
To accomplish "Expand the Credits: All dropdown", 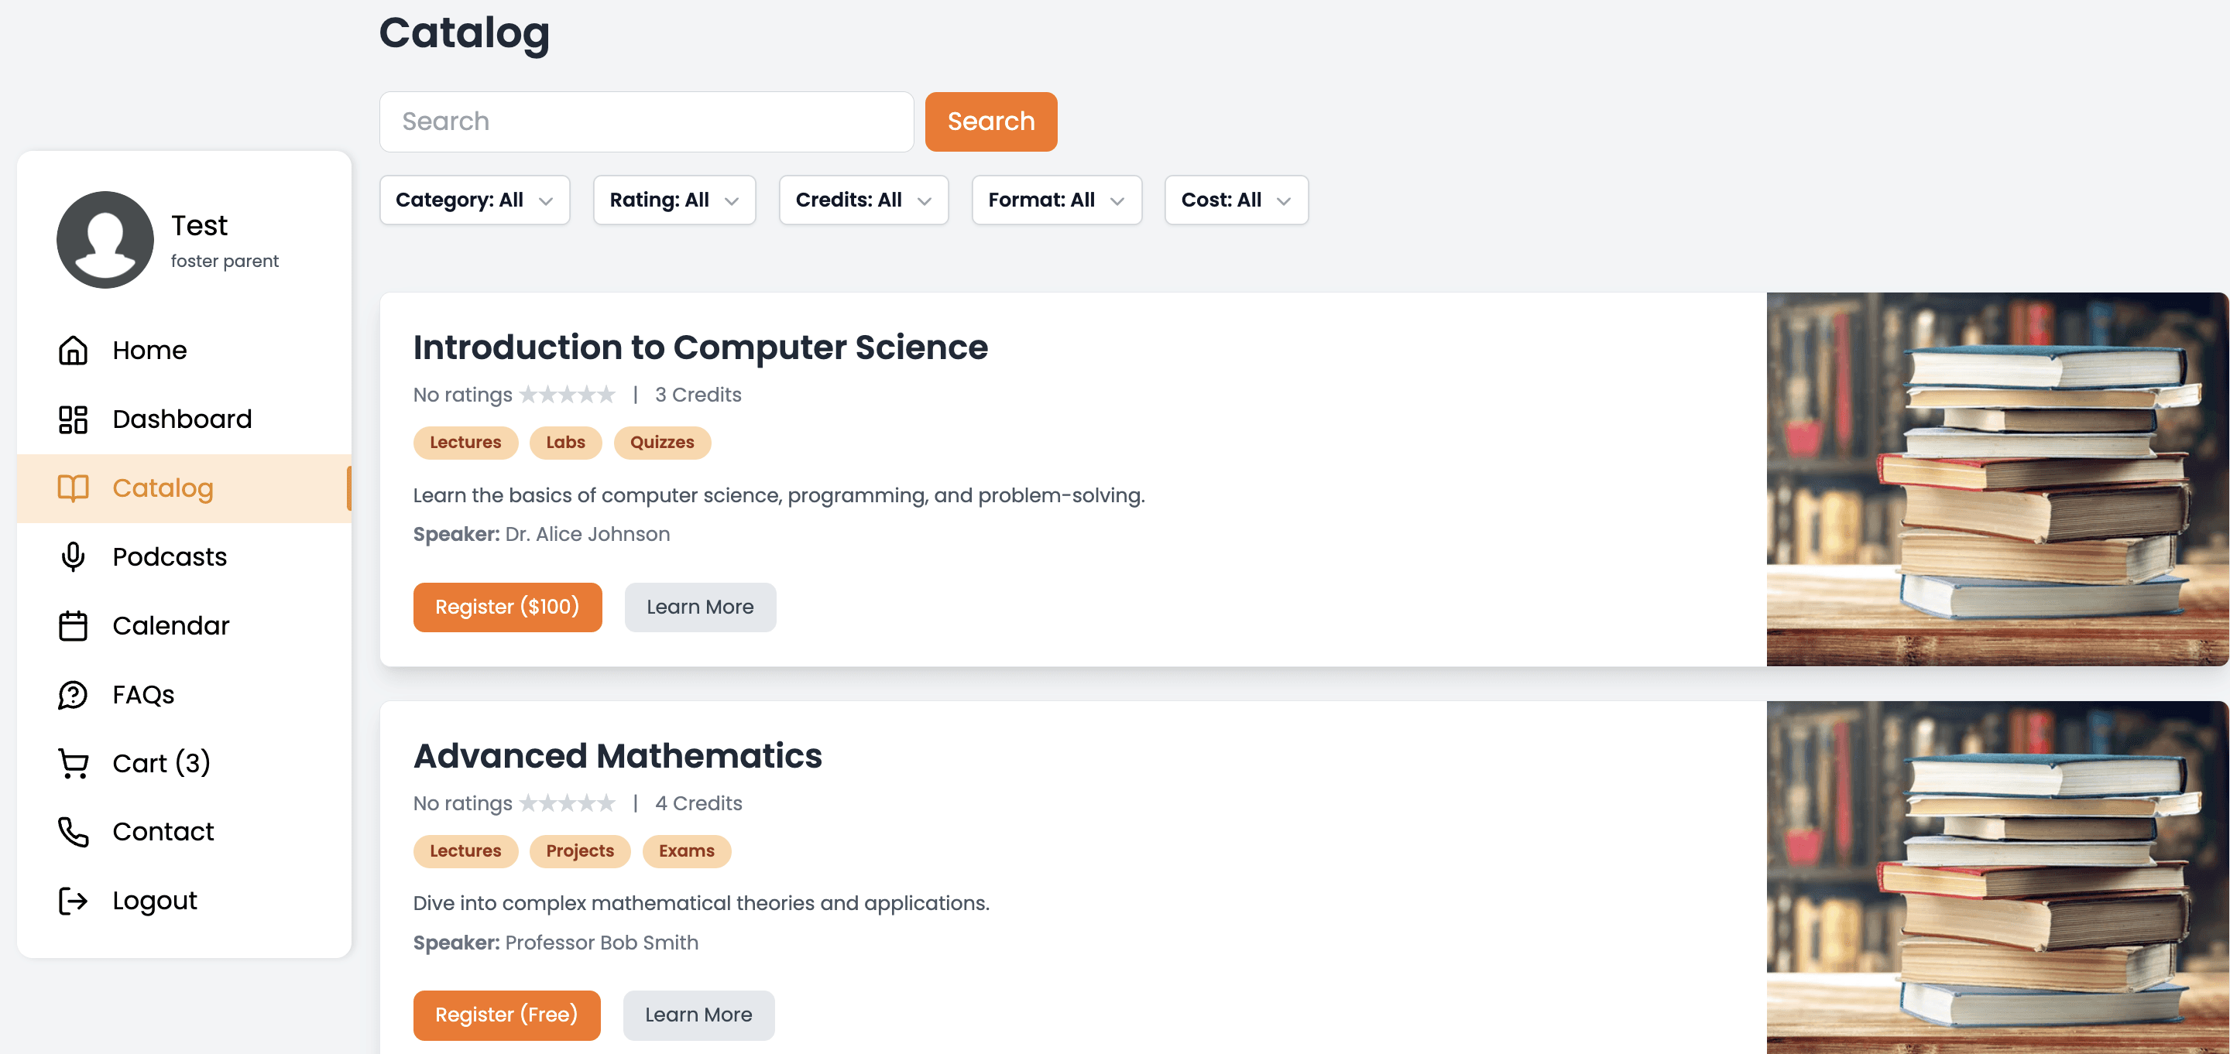I will pyautogui.click(x=863, y=200).
